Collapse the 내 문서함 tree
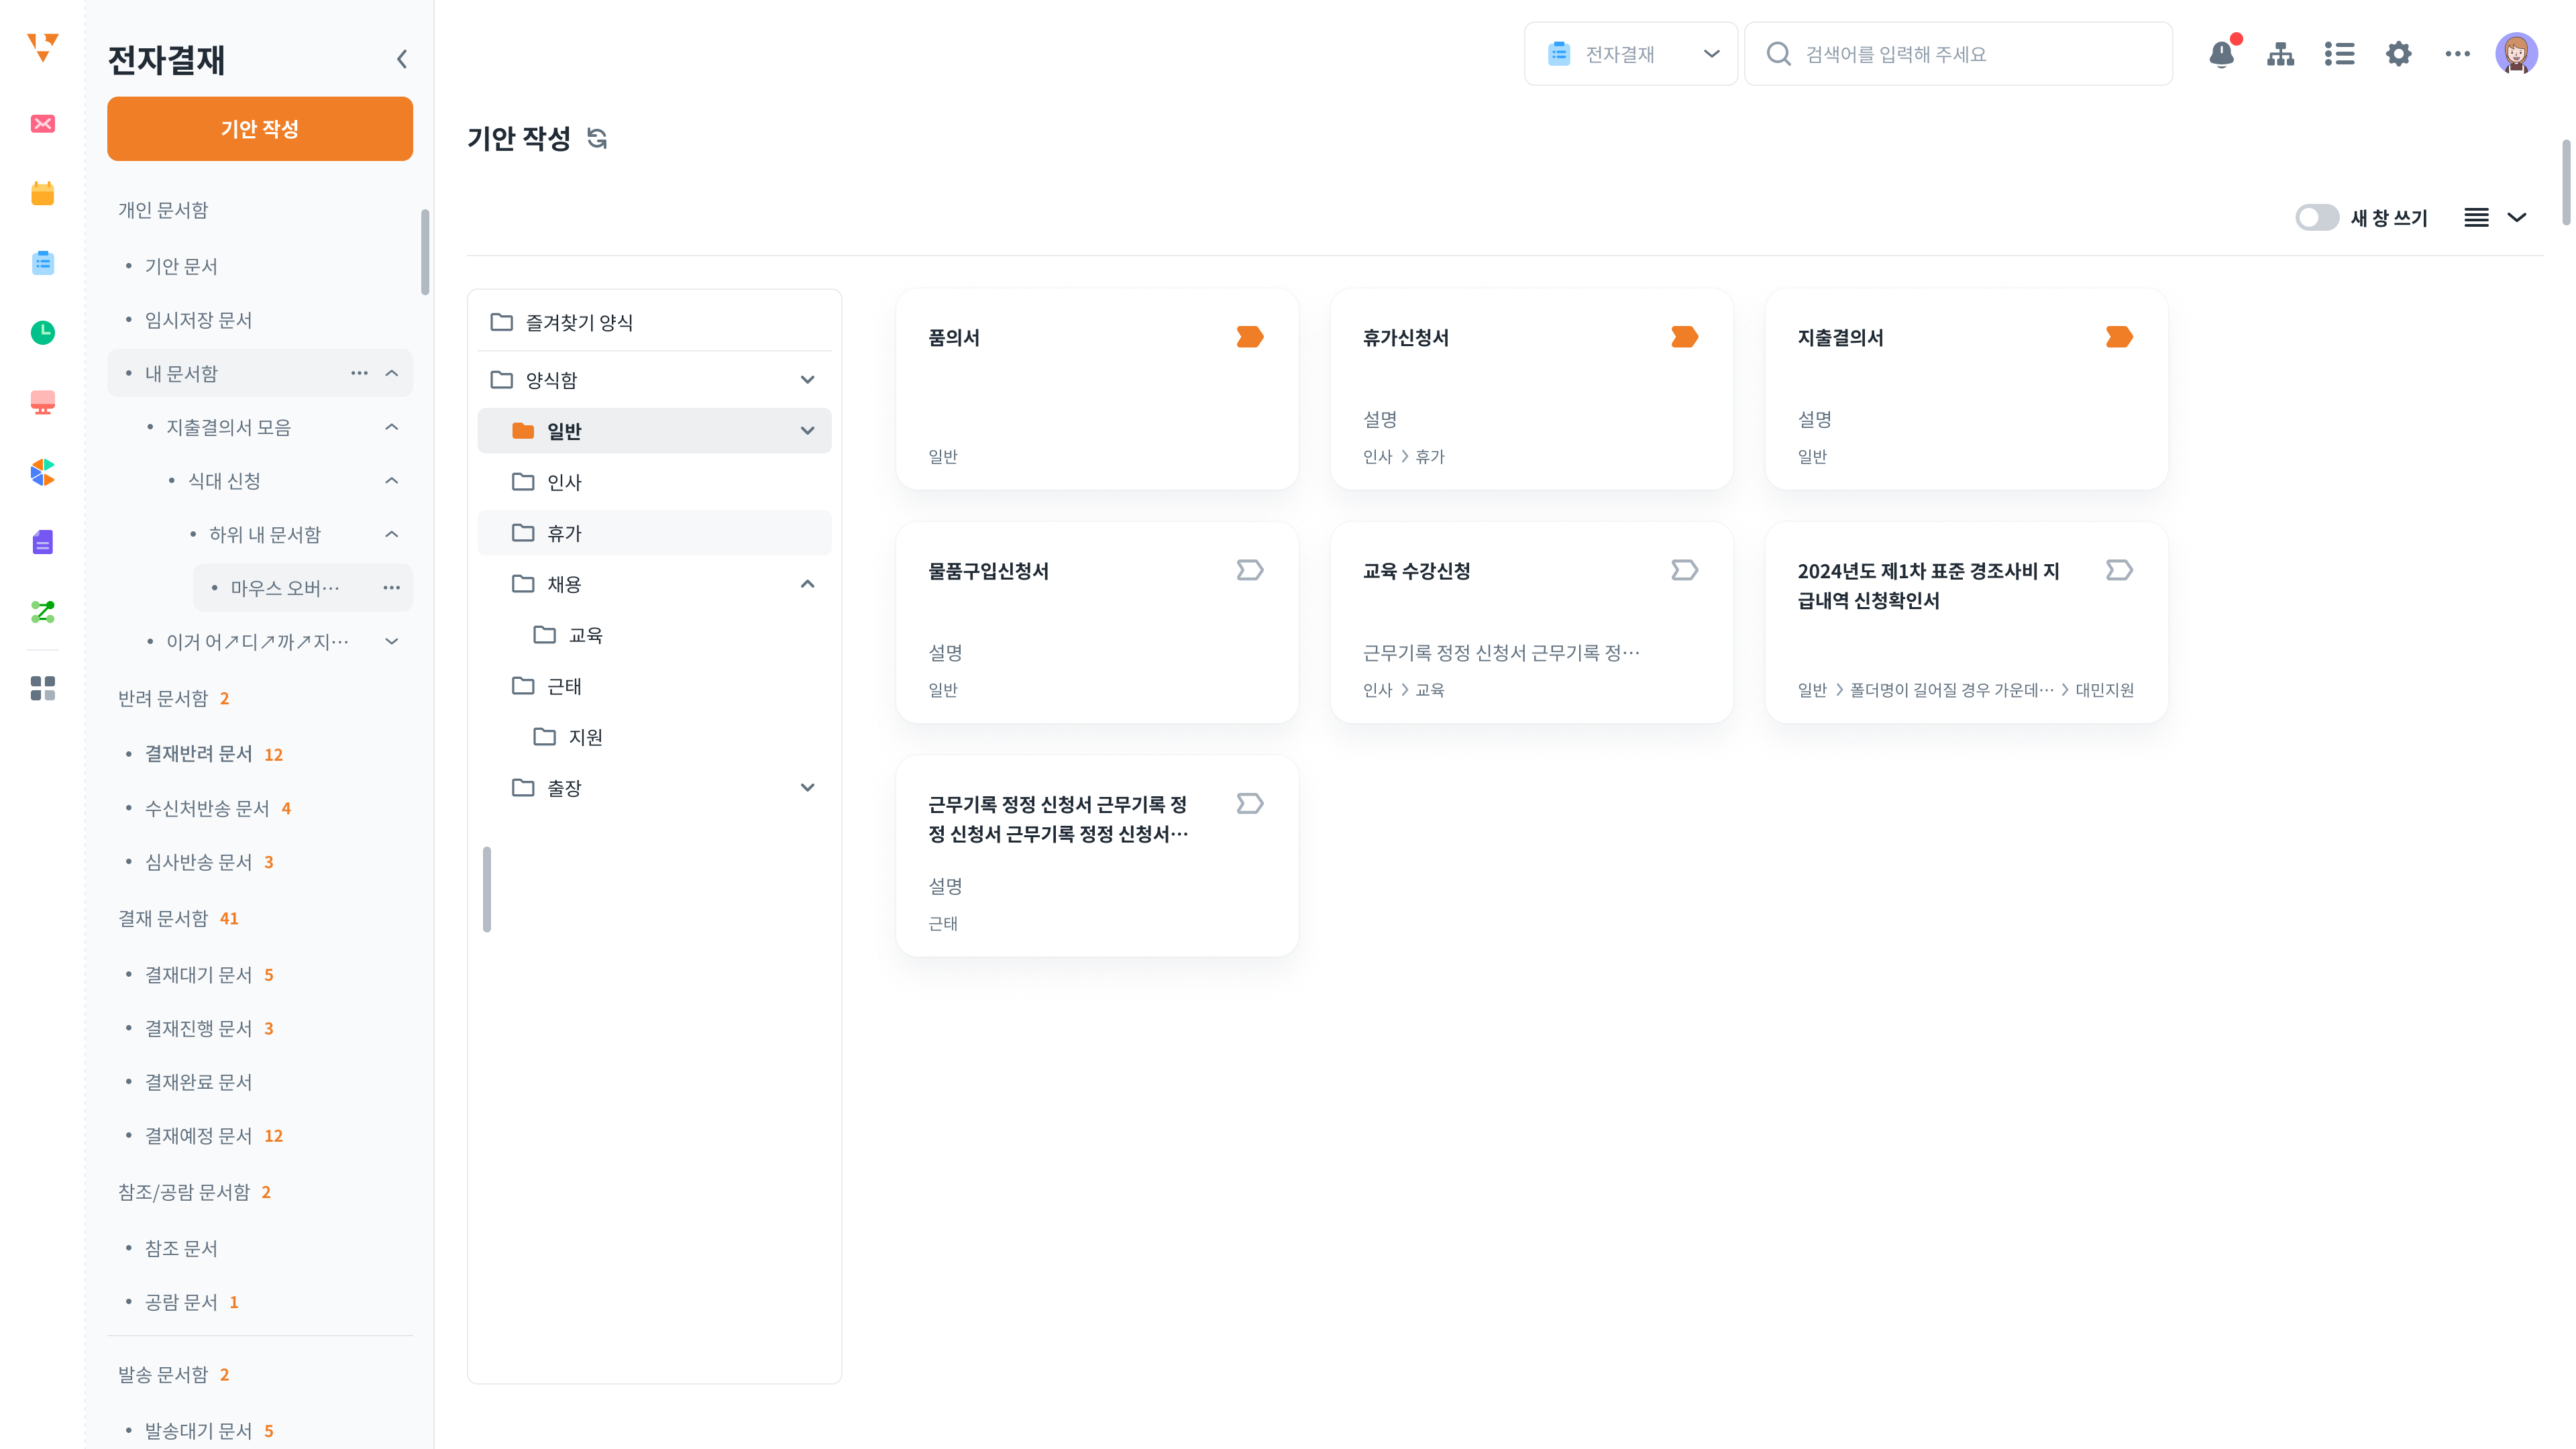2576x1449 pixels. click(x=392, y=373)
